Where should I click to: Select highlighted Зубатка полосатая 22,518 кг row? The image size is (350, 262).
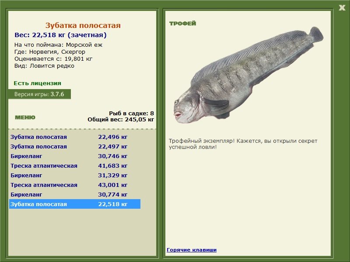(x=75, y=204)
